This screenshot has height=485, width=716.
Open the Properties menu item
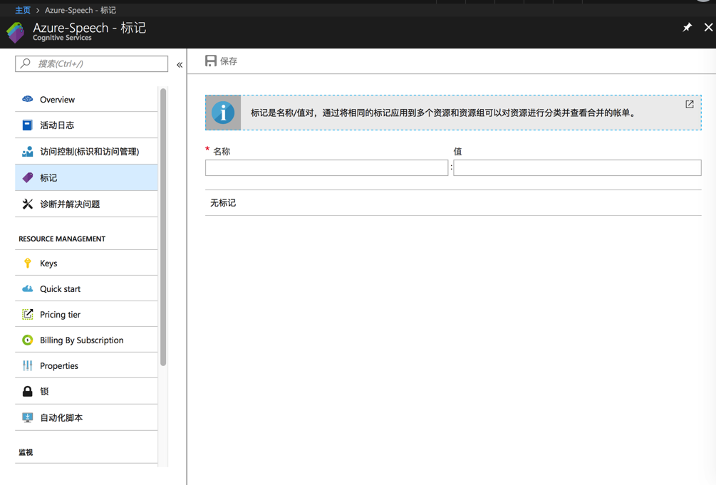pyautogui.click(x=86, y=365)
